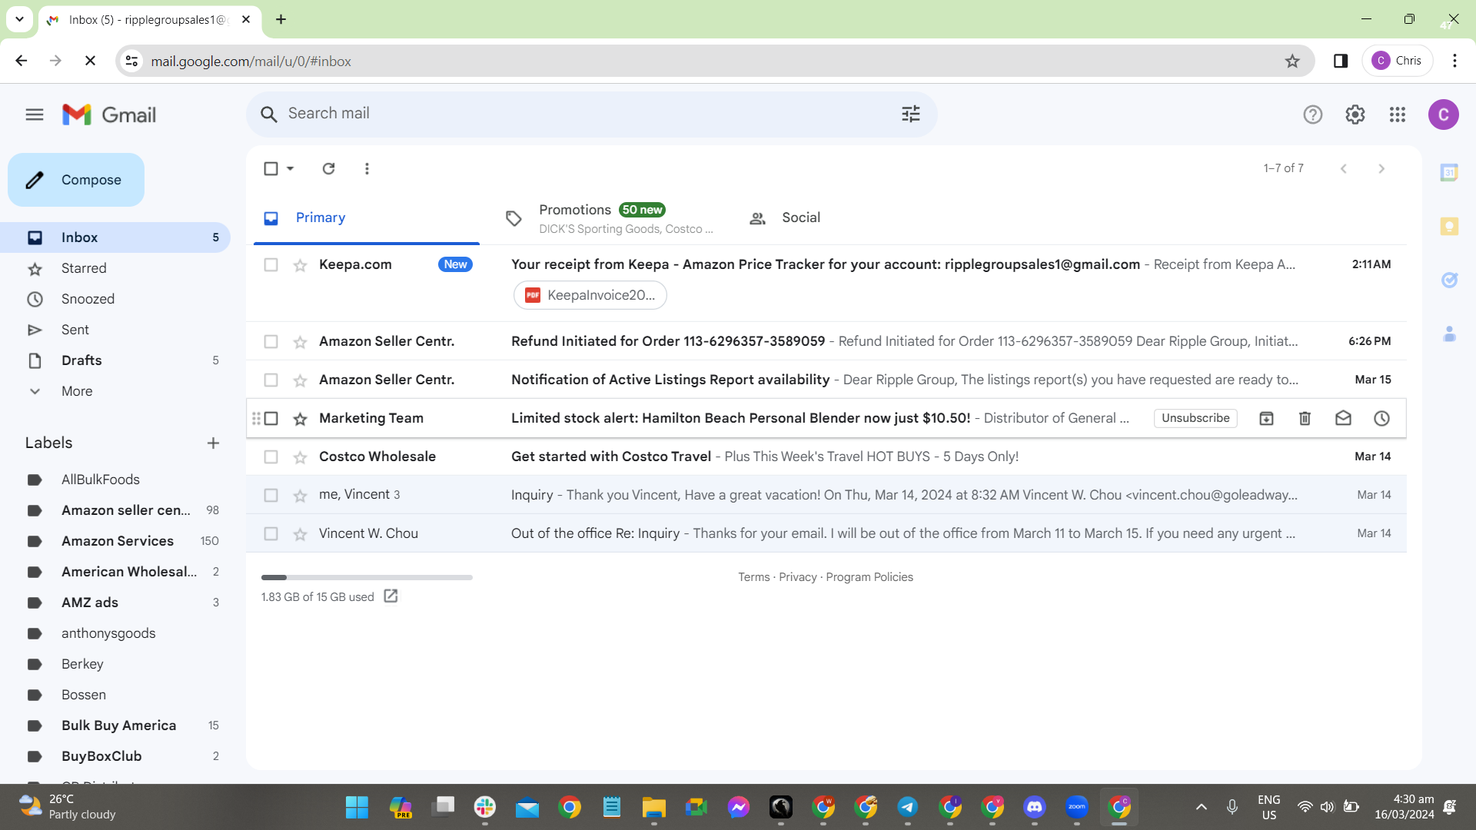1476x830 pixels.
Task: Bookmark this page star icon
Action: [1292, 61]
